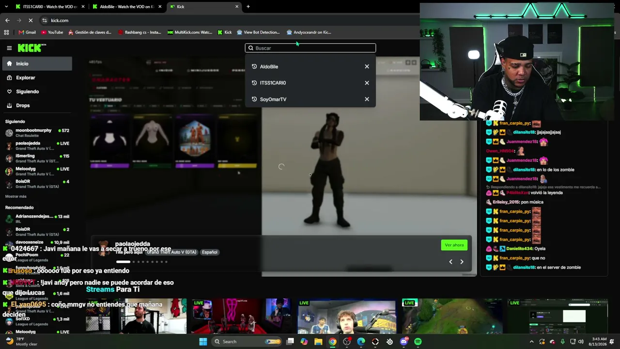
Task: Open File Explorer from taskbar
Action: coord(318,342)
